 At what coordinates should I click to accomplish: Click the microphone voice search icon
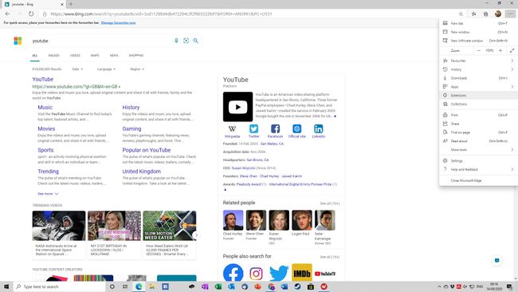(x=176, y=41)
